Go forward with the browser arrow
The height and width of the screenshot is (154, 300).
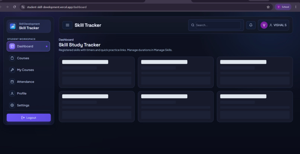(x=7, y=7)
